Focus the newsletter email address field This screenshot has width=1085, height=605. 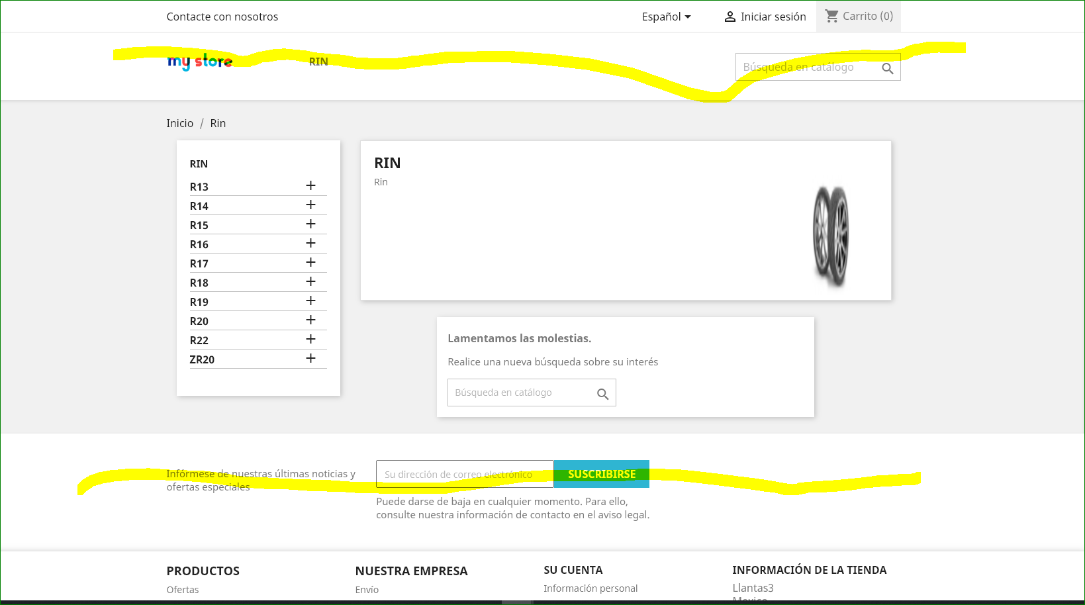click(x=465, y=474)
